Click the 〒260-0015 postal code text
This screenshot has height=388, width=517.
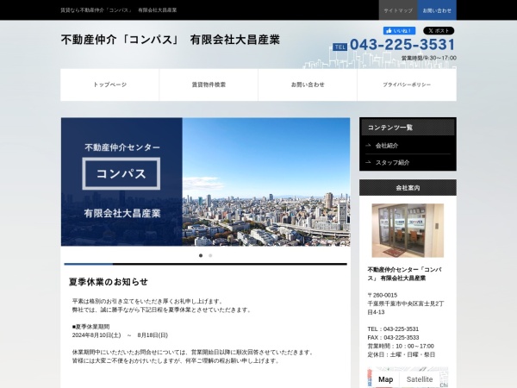[x=383, y=295]
